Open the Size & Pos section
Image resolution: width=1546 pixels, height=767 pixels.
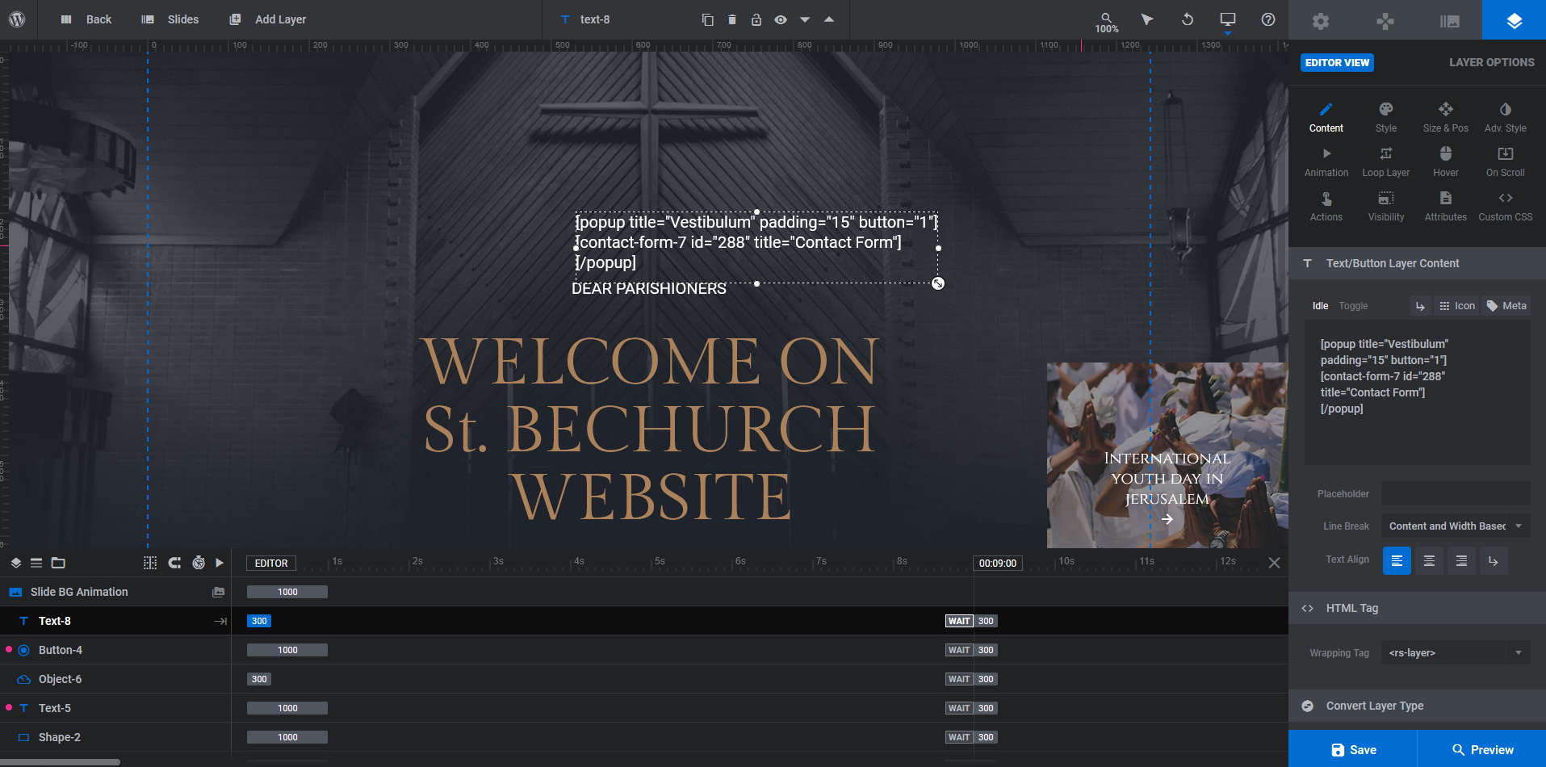click(x=1446, y=117)
